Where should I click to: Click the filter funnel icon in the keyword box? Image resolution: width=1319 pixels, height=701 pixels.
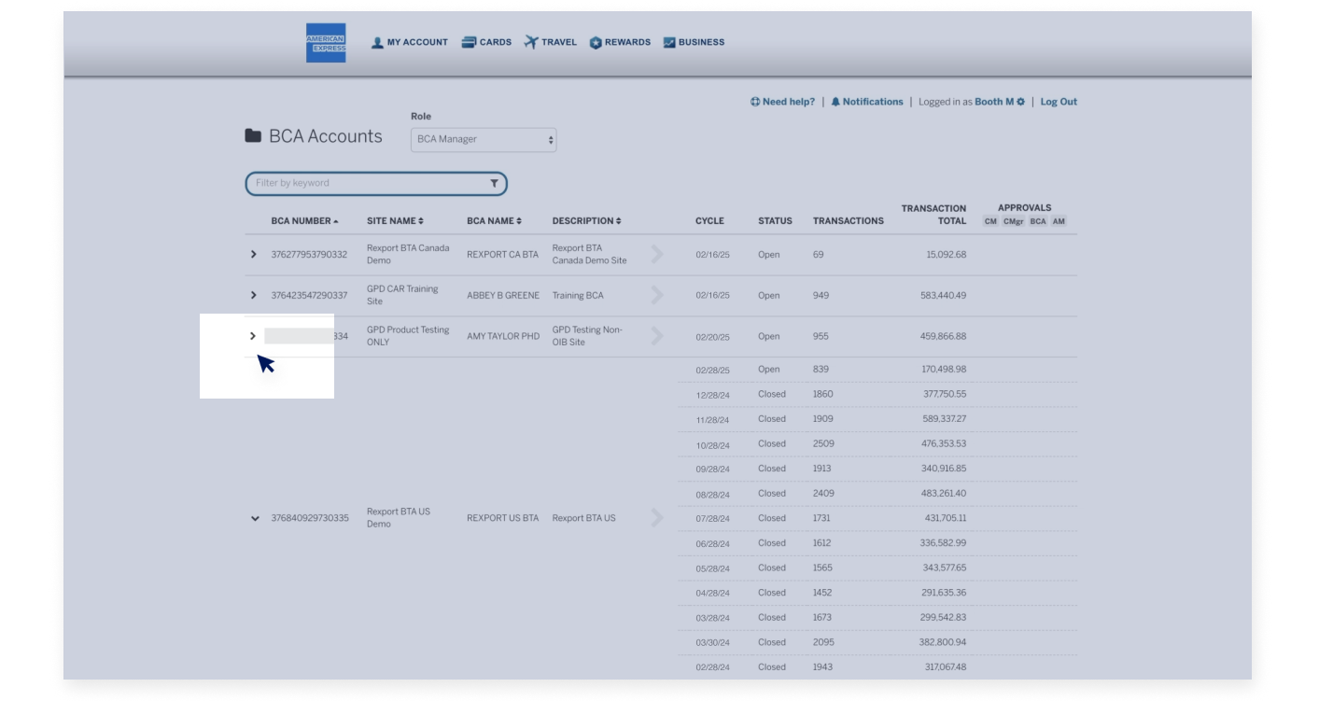point(493,183)
